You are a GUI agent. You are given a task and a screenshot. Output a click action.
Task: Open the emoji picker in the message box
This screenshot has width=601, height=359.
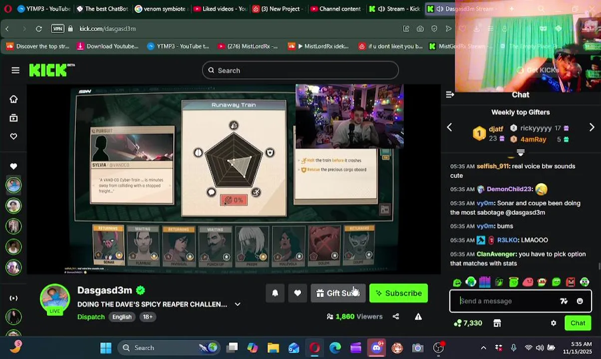(x=580, y=301)
